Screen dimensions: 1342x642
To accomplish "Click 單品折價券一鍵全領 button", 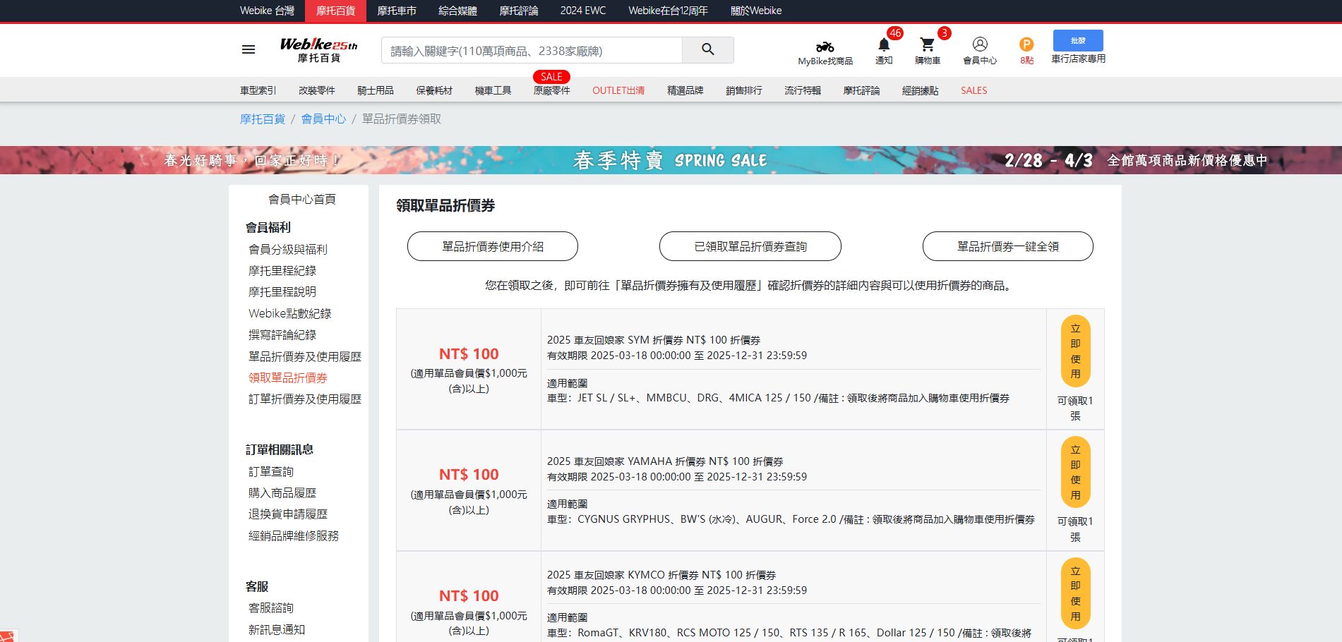I will click(x=1007, y=246).
